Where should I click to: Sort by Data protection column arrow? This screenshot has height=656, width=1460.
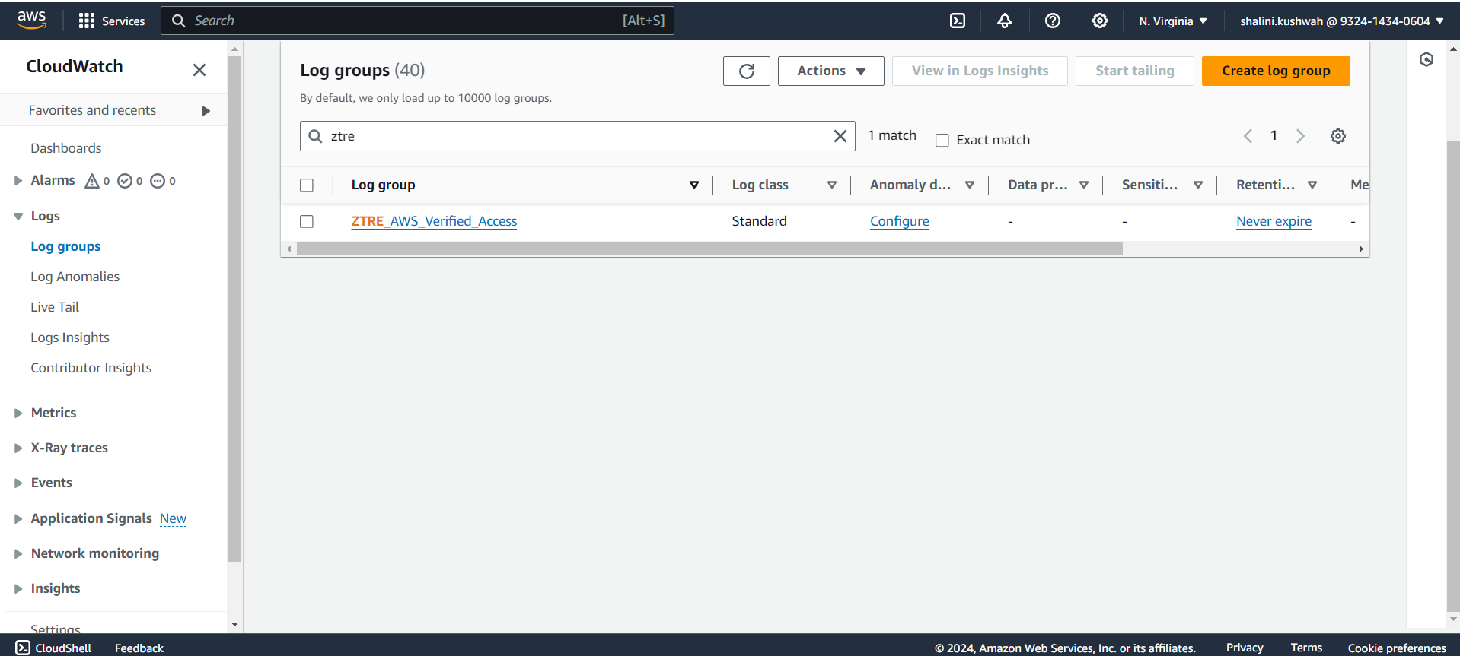1084,185
